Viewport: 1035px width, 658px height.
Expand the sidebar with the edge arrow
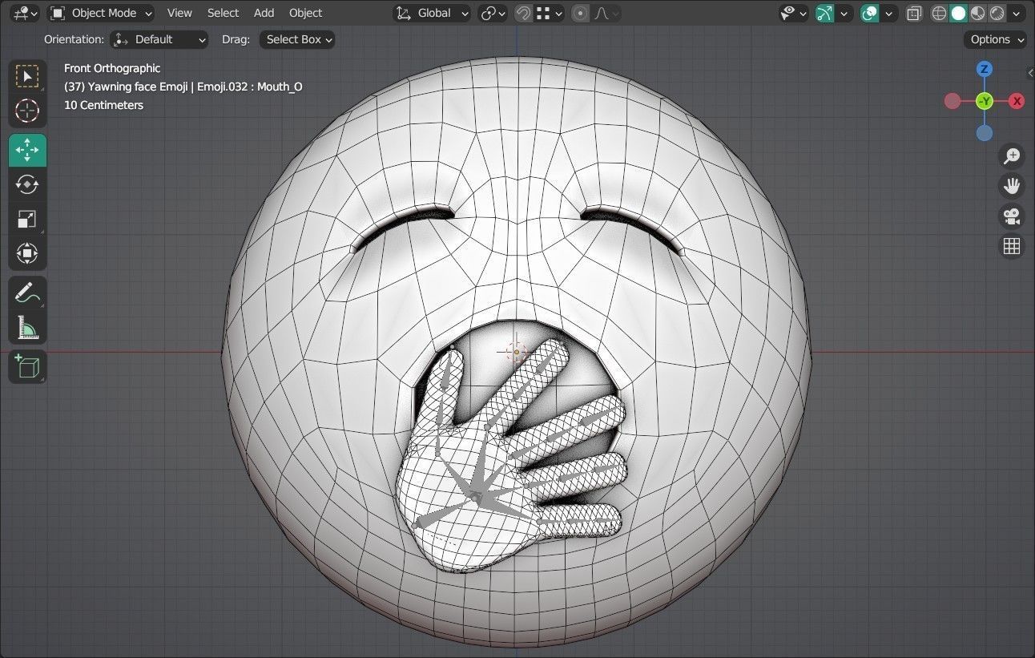(x=1030, y=73)
